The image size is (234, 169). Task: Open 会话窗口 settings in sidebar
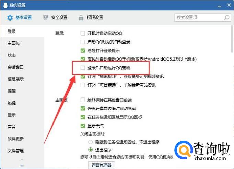tap(22, 67)
